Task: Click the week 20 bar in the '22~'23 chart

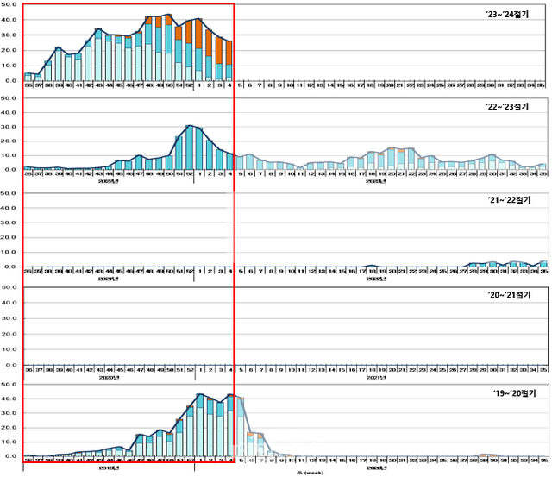Action: coord(392,159)
